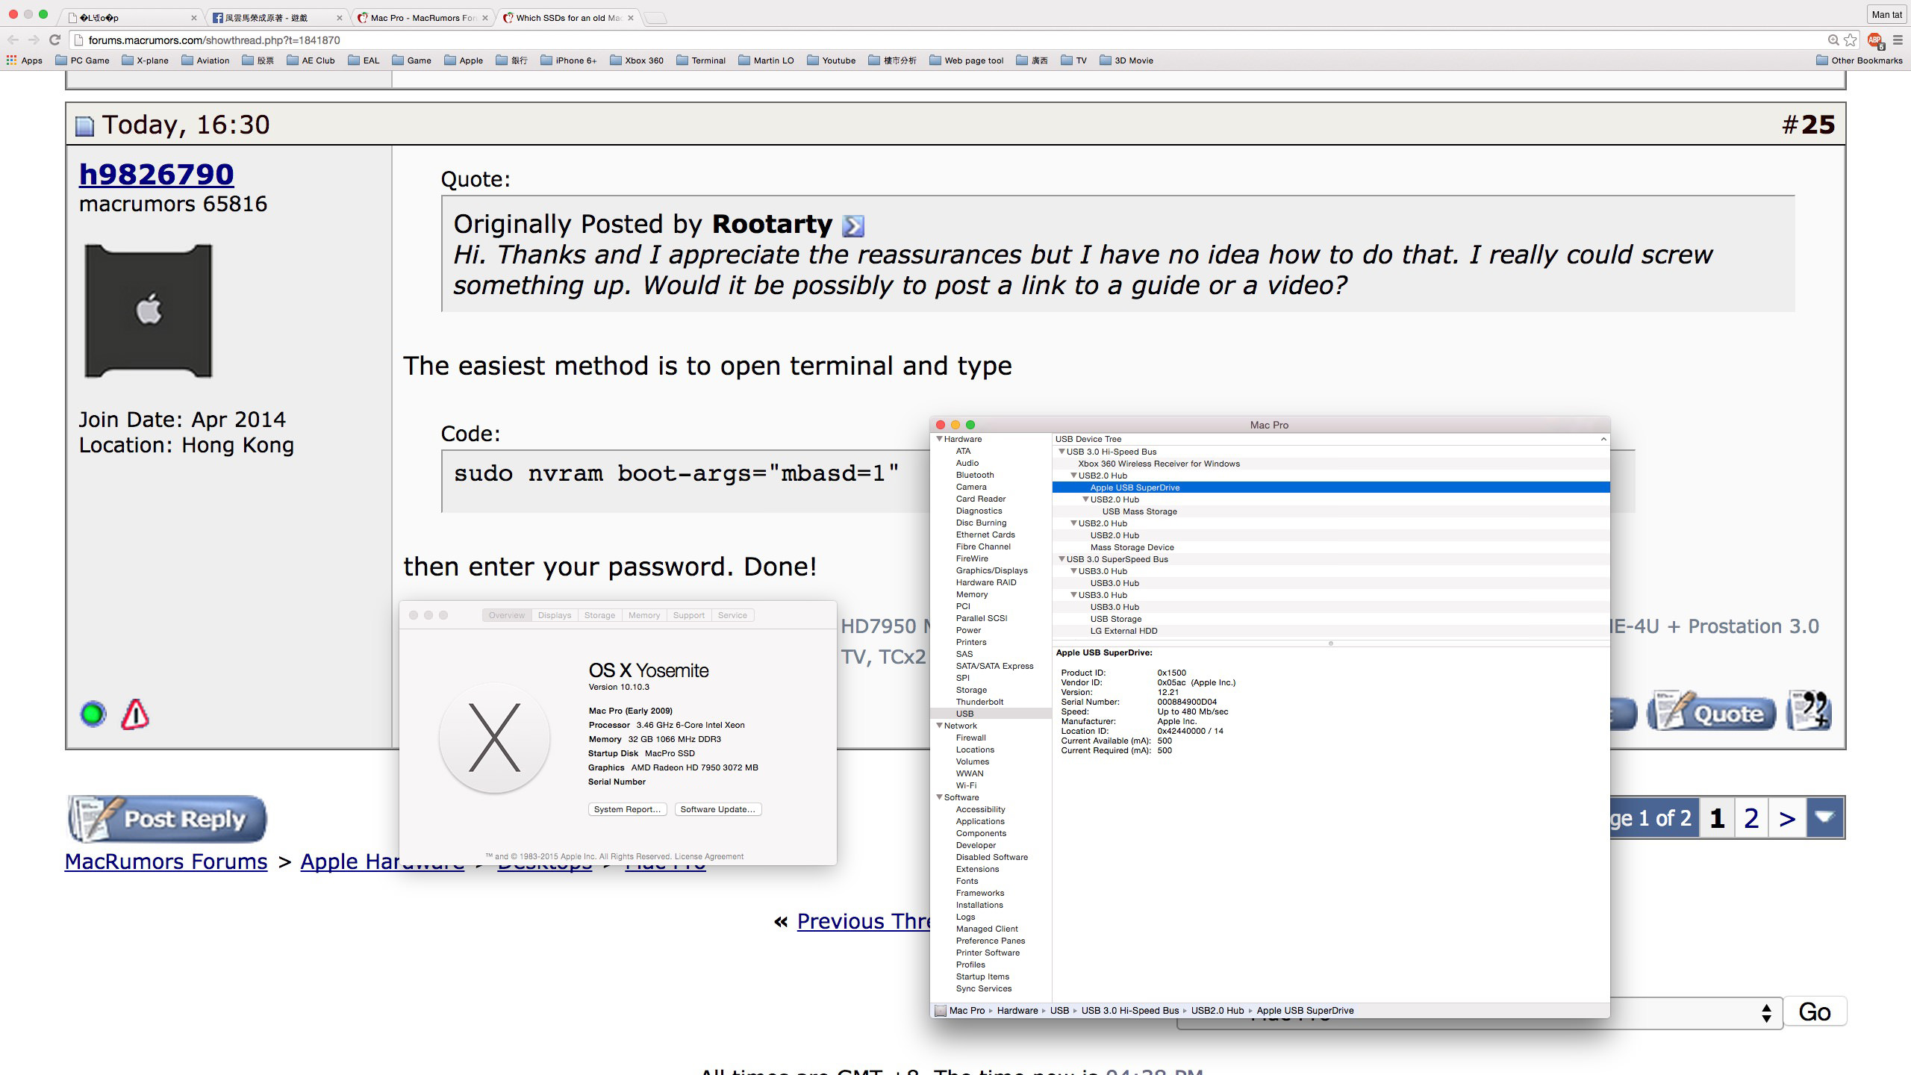Select LG External HDD in USB tree
Viewport: 1911px width, 1075px height.
click(1331, 631)
